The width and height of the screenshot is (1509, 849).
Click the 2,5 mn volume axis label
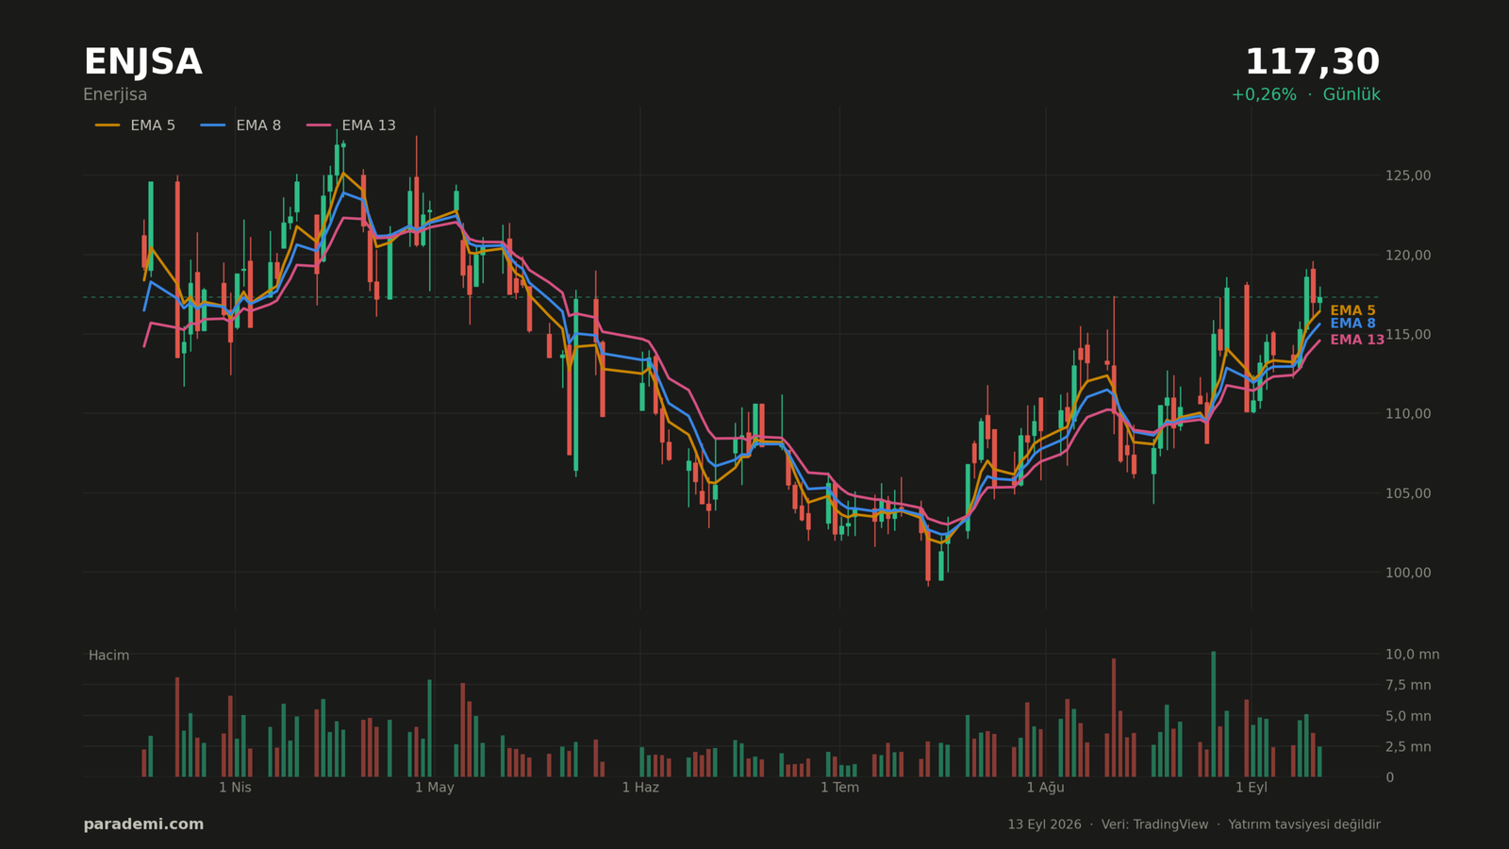(1408, 746)
